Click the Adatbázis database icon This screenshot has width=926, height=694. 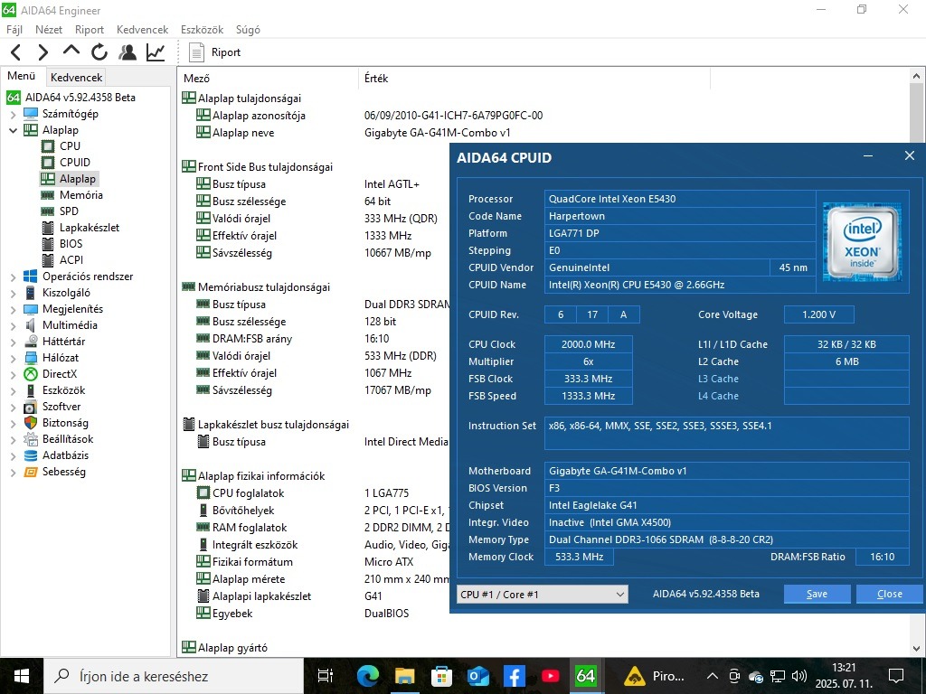coord(31,455)
